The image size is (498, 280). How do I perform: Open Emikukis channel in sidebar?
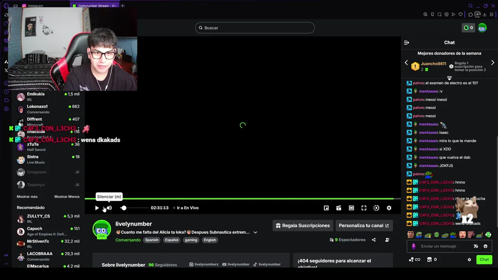coord(48,96)
